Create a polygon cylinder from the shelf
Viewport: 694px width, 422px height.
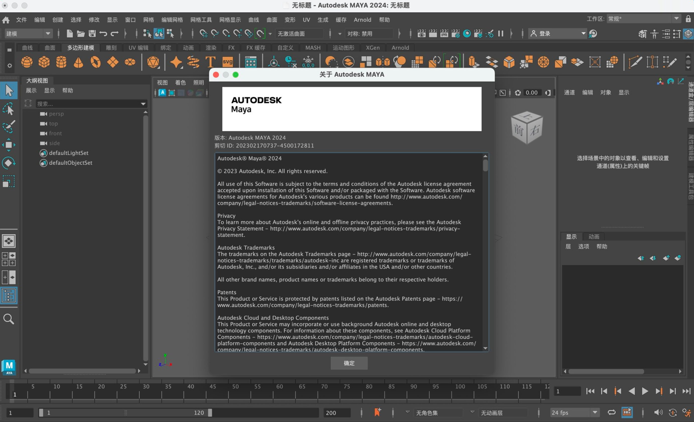[x=61, y=62]
